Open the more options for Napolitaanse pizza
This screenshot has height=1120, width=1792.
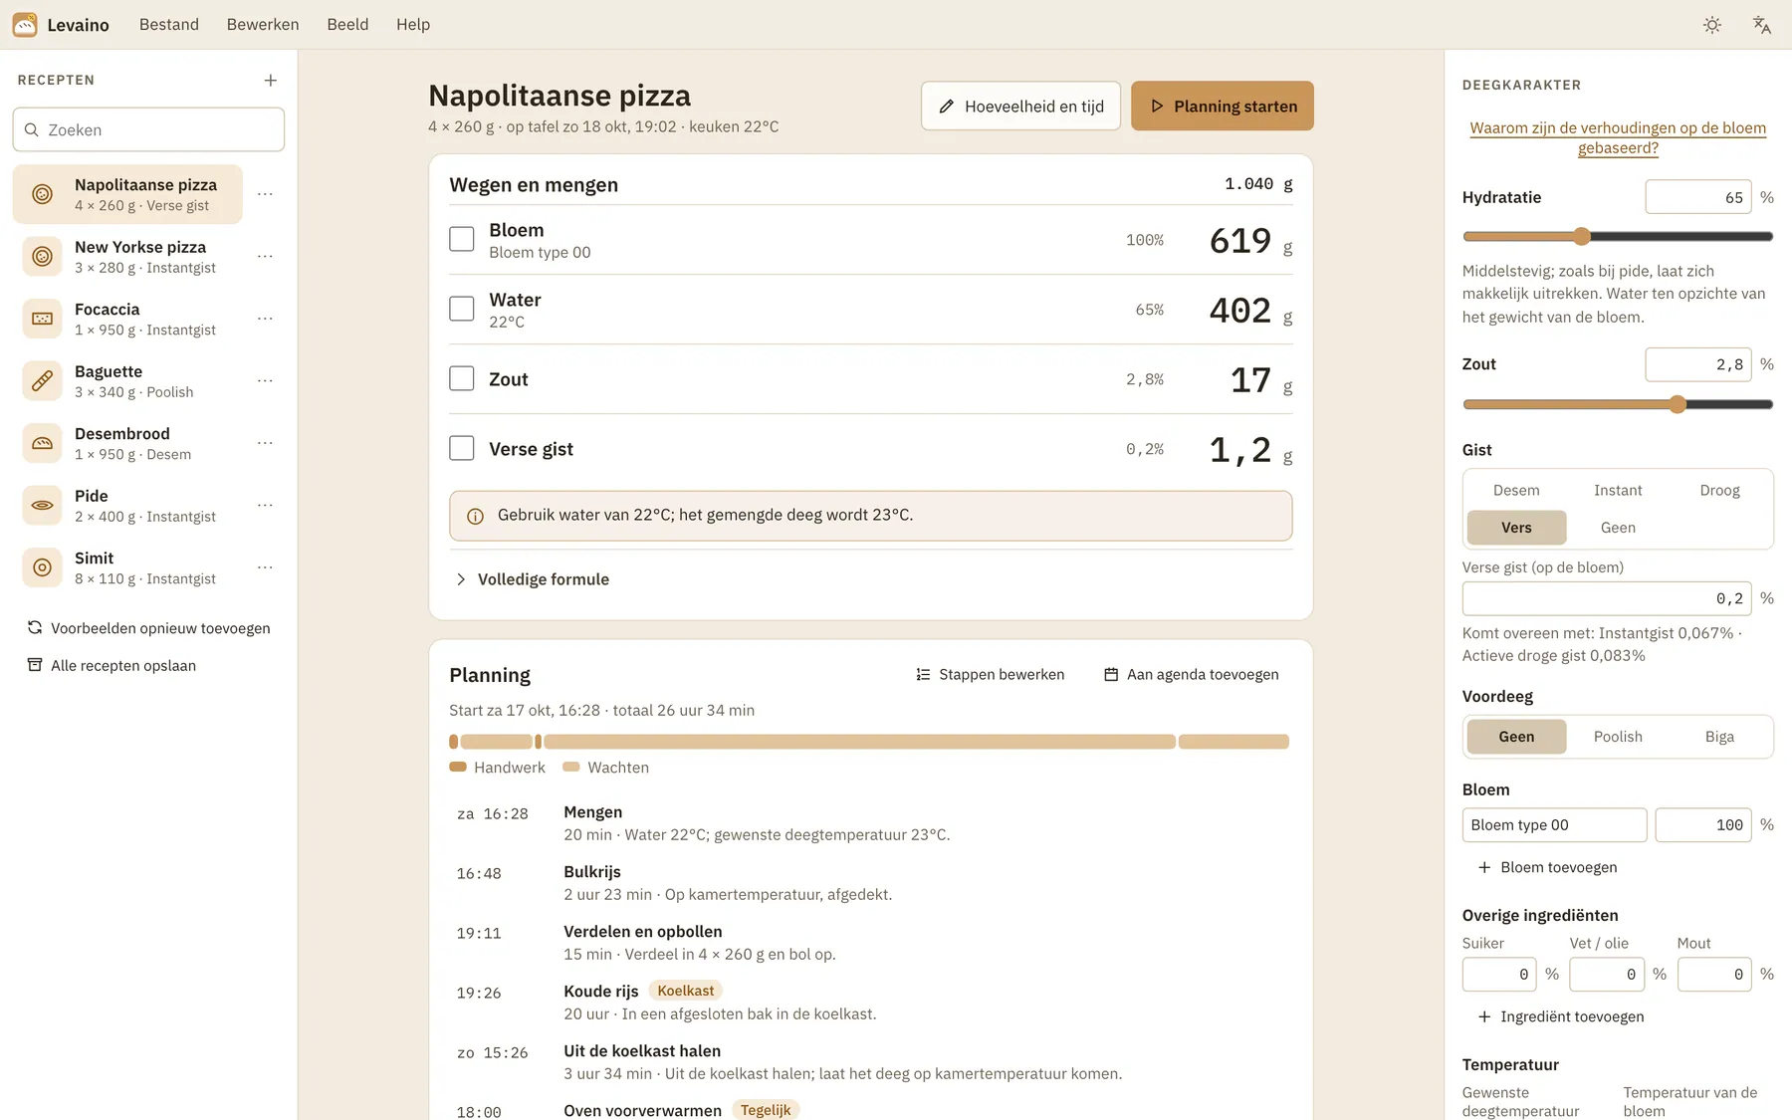coord(265,194)
